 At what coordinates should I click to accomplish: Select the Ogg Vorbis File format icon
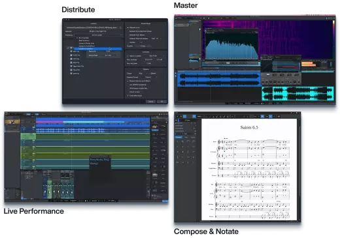(x=71, y=67)
